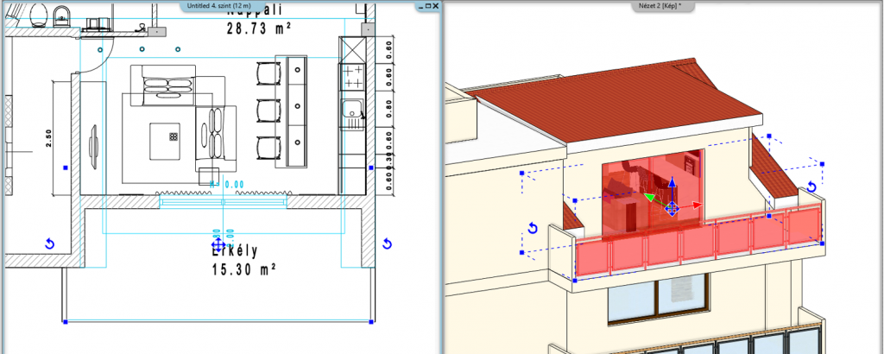884x354 pixels.
Task: Click the left rotate handle in 3D view
Action: coord(532,229)
